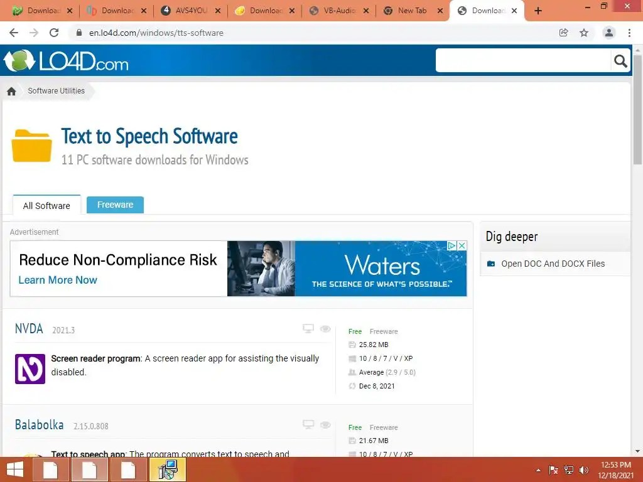
Task: Close the AVS4YOU browser tab
Action: click(x=218, y=11)
